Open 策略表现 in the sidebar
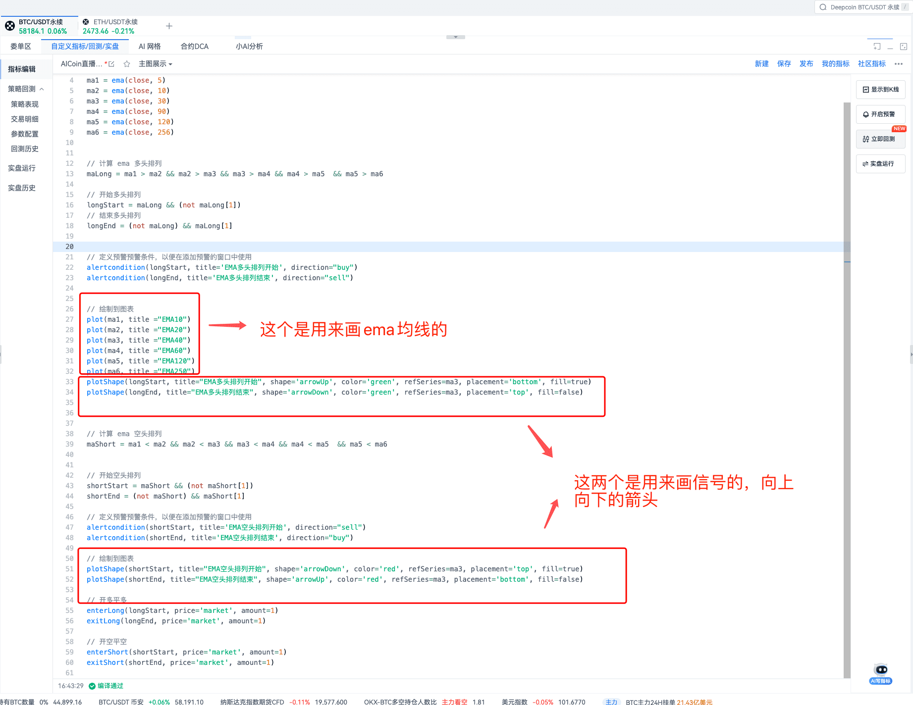Screen dimensions: 913x705 [25, 104]
